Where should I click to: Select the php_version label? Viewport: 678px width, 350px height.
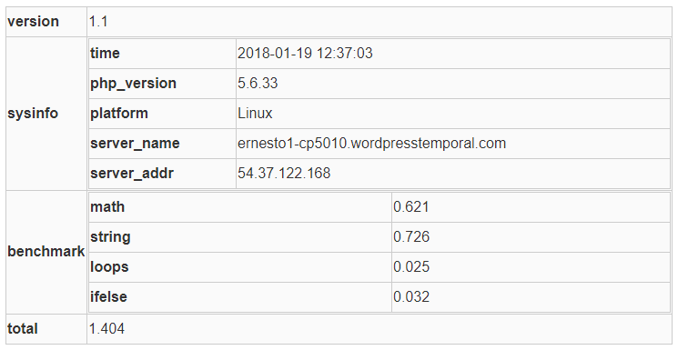click(x=133, y=84)
